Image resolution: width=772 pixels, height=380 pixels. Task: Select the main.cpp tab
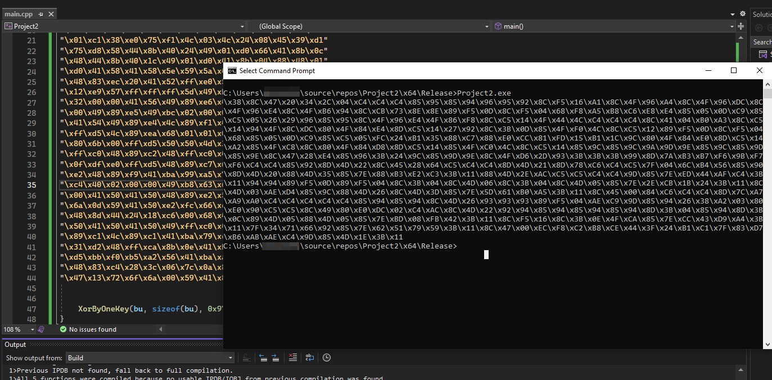(x=20, y=13)
